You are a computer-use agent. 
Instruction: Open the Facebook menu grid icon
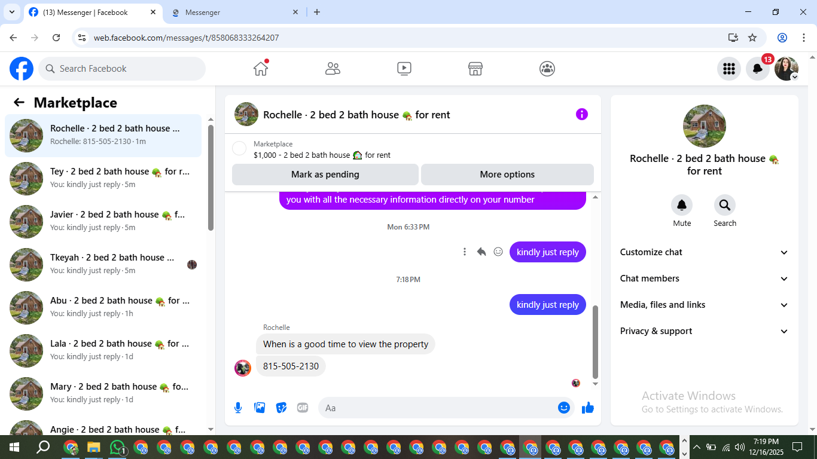tap(729, 69)
